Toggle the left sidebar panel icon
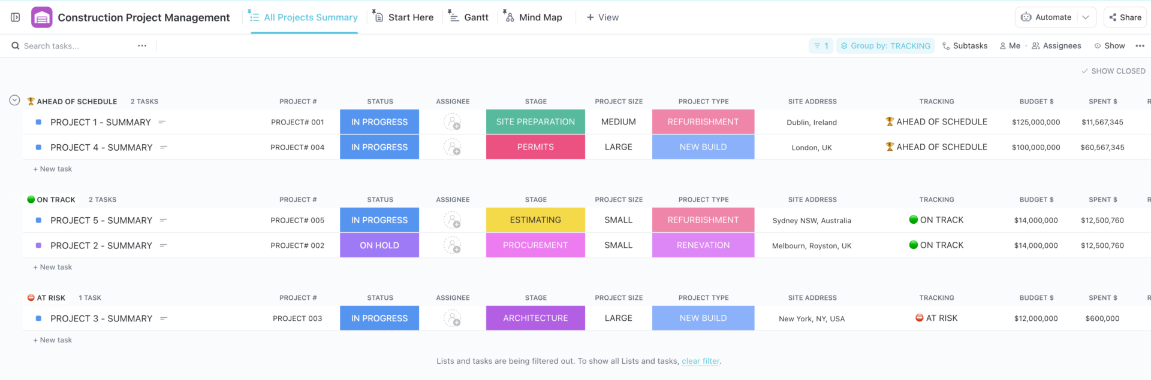1151x380 pixels. (x=16, y=17)
